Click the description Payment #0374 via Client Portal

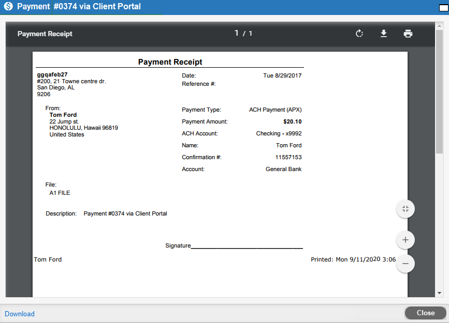pyautogui.click(x=125, y=213)
